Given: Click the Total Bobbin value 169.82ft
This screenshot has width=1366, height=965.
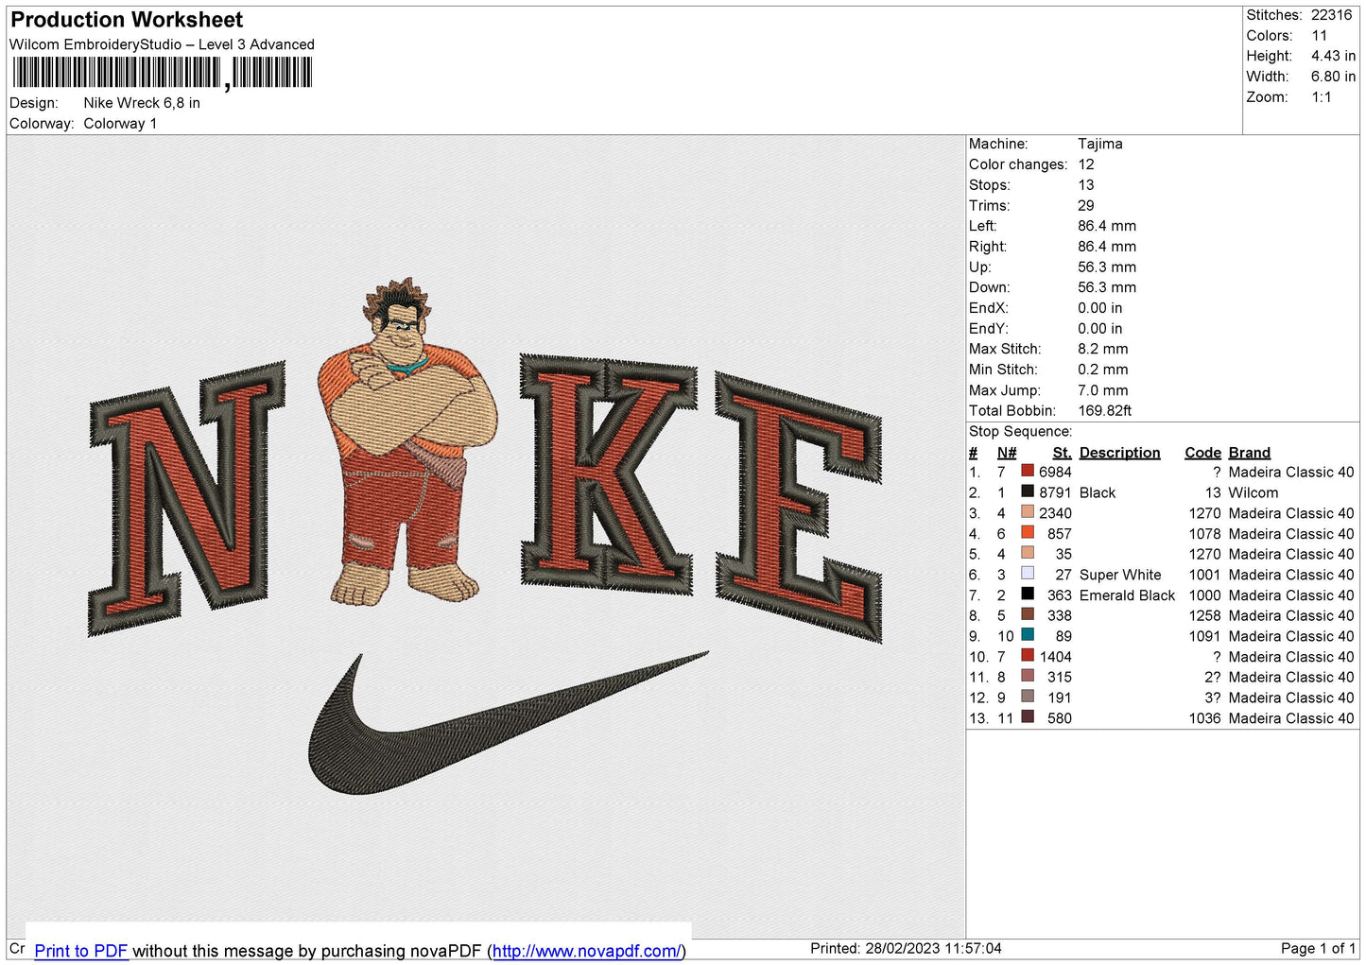Looking at the screenshot, I should point(1105,410).
